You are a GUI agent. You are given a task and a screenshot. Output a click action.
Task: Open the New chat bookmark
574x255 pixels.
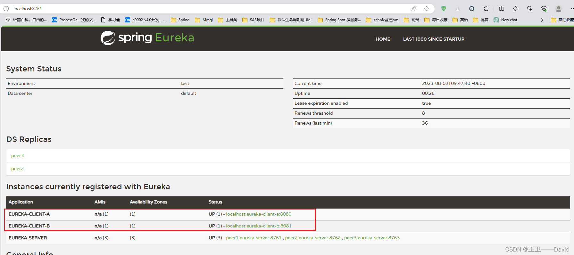point(505,20)
